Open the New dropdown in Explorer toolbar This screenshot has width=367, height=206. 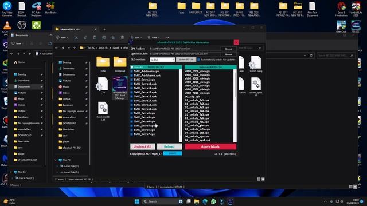pos(63,37)
